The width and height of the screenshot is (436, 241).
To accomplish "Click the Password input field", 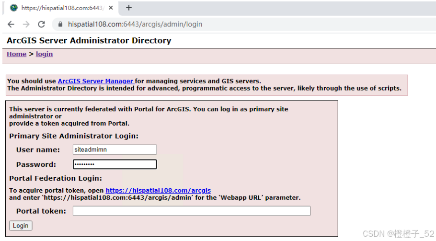I will point(115,164).
